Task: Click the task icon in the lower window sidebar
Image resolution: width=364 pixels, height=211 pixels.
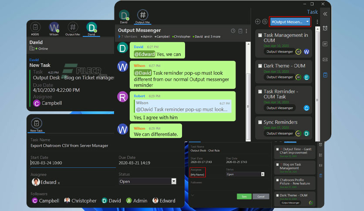Action: pos(320,175)
